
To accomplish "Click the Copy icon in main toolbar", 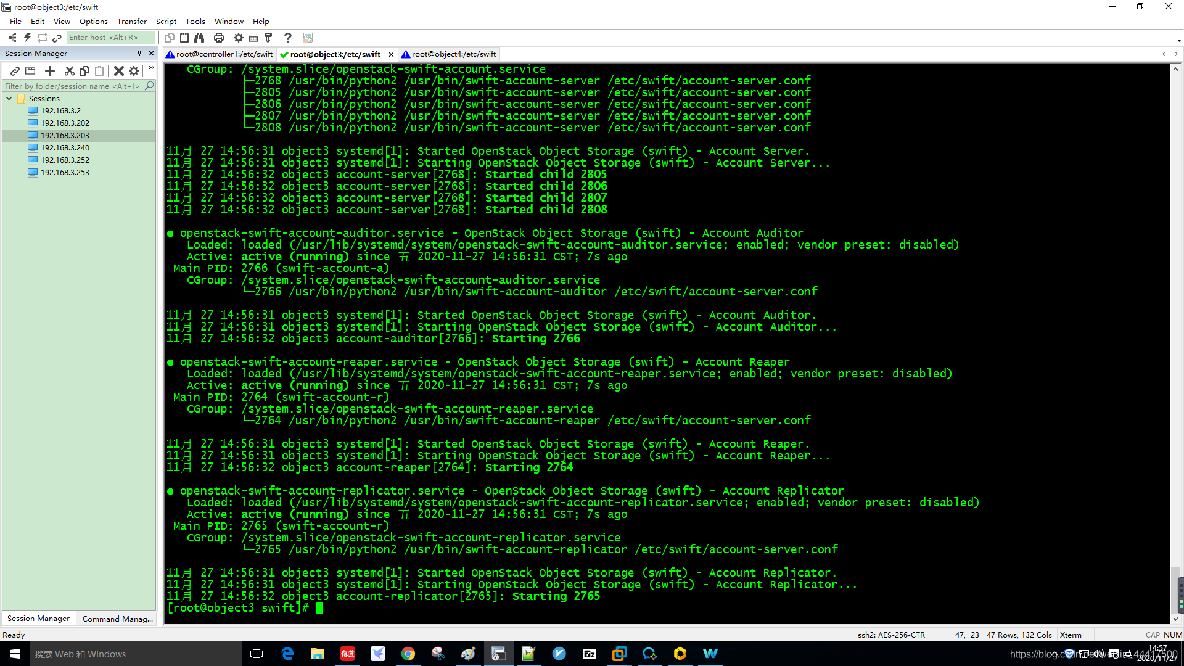I will (x=170, y=38).
